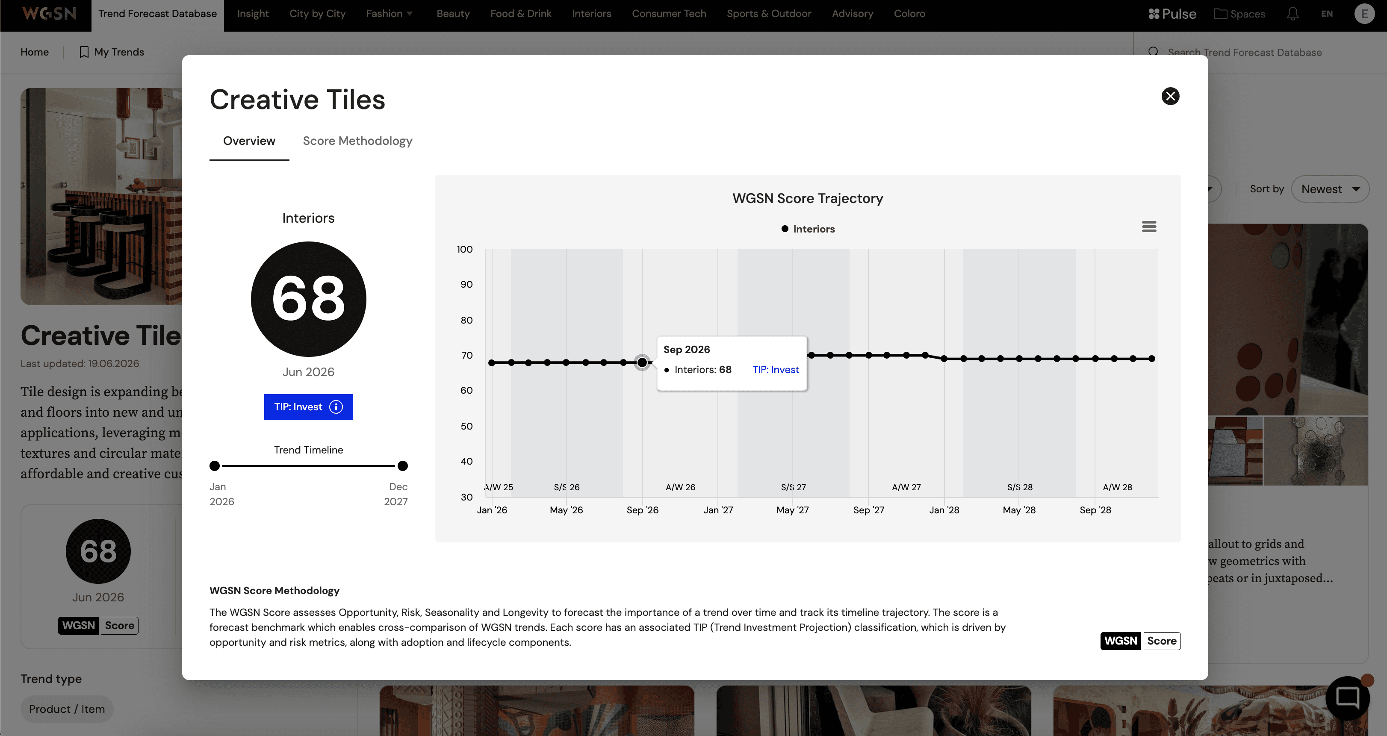Close the Creative Tiles modal
Screen dimensions: 1387x736
click(x=1170, y=96)
